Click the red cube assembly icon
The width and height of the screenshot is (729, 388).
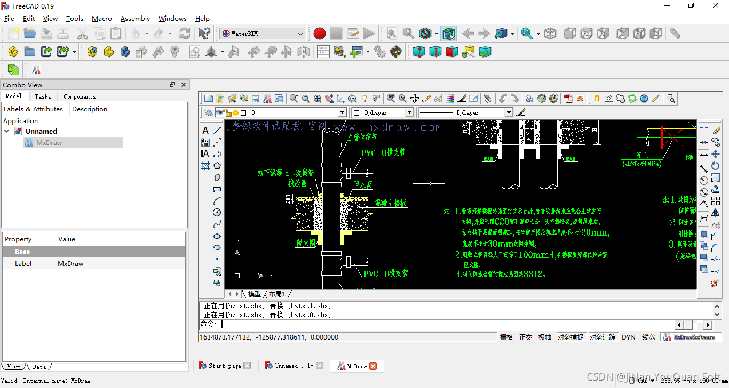coord(452,52)
